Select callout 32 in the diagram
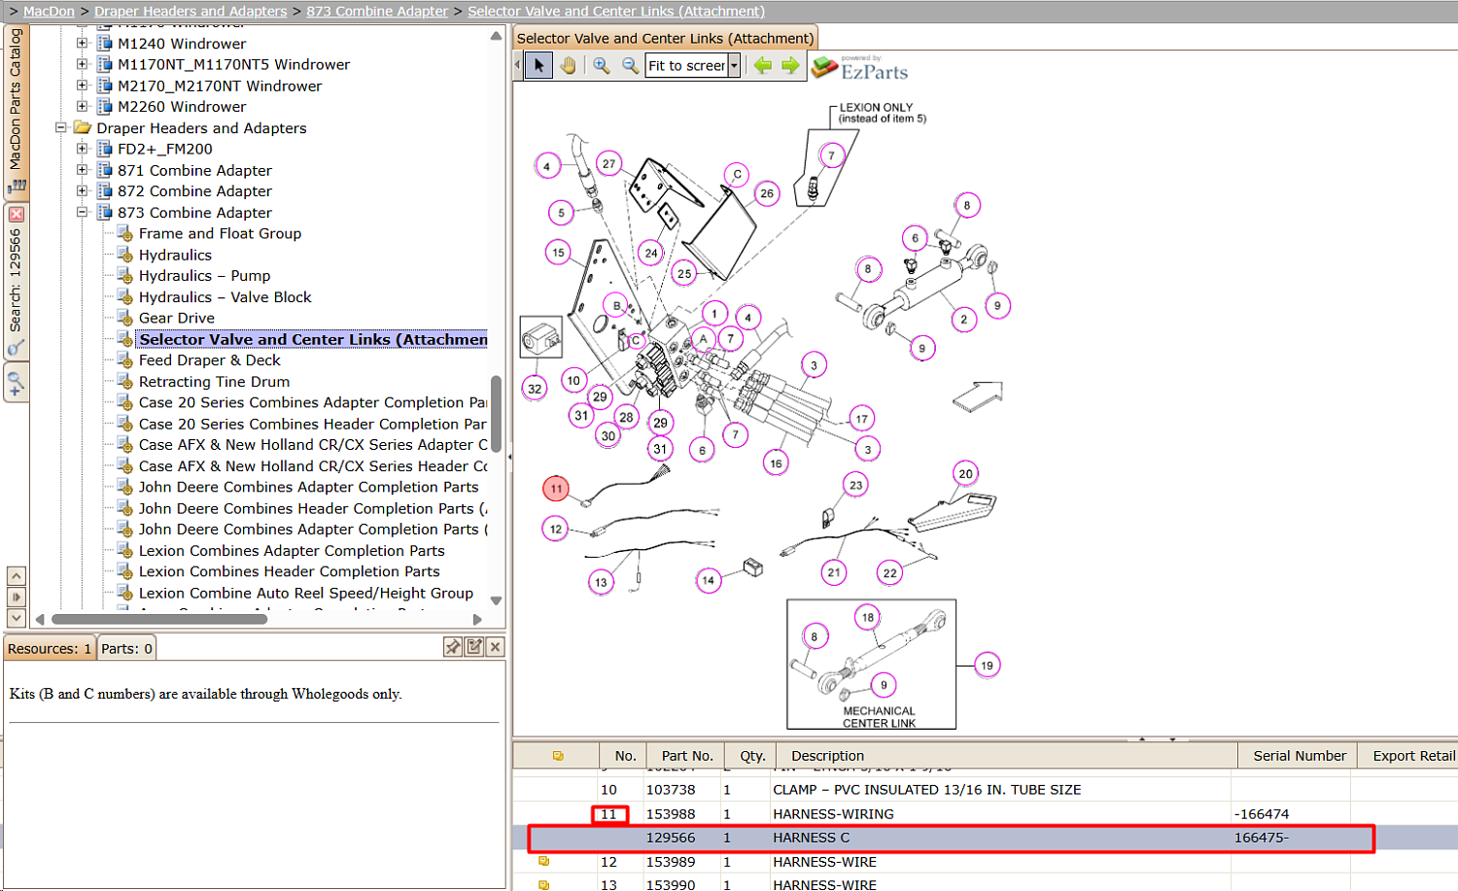Image resolution: width=1458 pixels, height=891 pixels. coord(535,389)
